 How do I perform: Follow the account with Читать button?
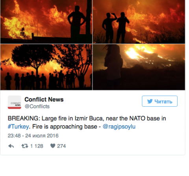click(159, 101)
